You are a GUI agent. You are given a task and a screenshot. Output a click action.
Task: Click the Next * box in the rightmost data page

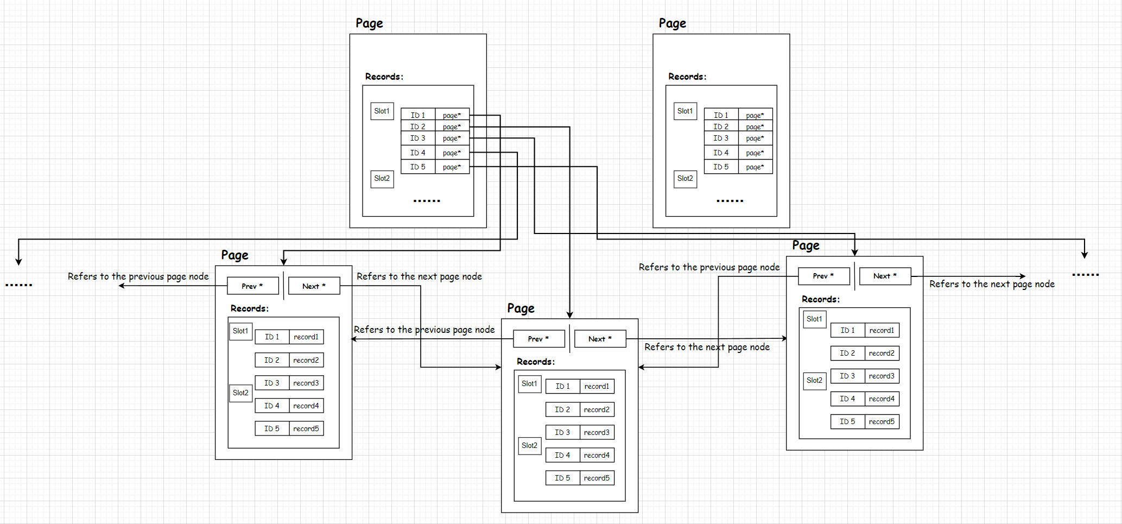[x=885, y=276]
